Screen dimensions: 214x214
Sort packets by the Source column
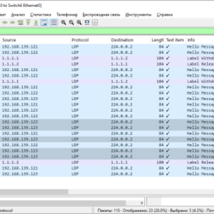tap(35, 40)
